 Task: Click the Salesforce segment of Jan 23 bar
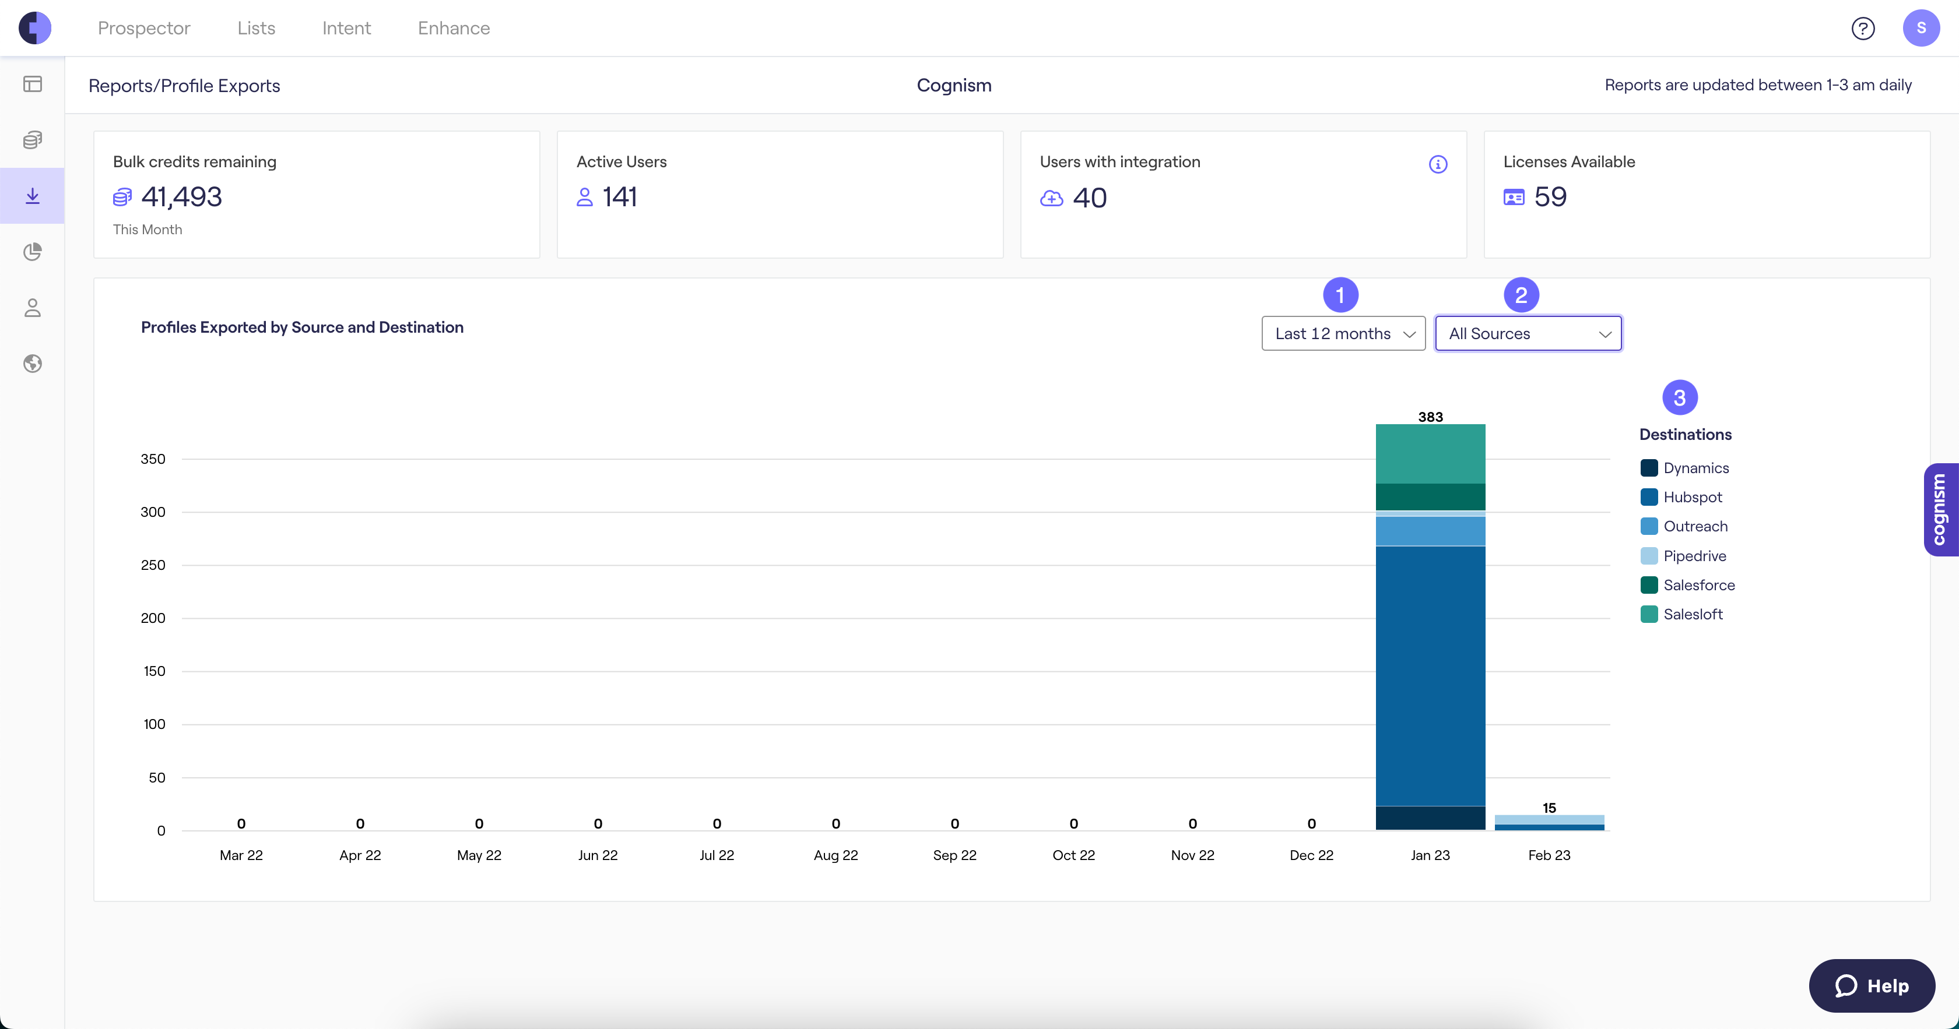(x=1430, y=497)
